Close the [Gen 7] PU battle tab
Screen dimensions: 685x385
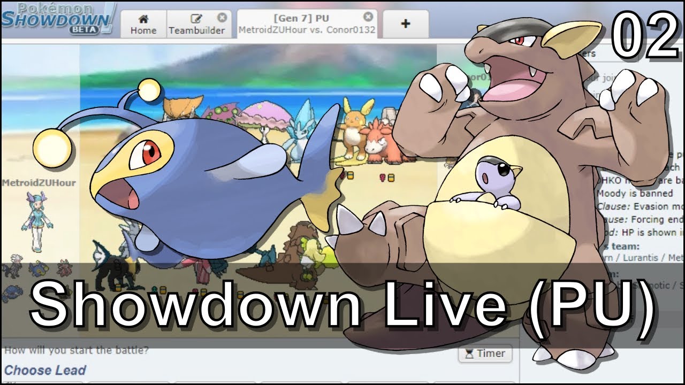pyautogui.click(x=368, y=17)
